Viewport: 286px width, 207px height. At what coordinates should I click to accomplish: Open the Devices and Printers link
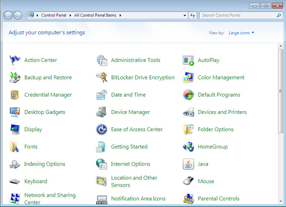tap(222, 112)
